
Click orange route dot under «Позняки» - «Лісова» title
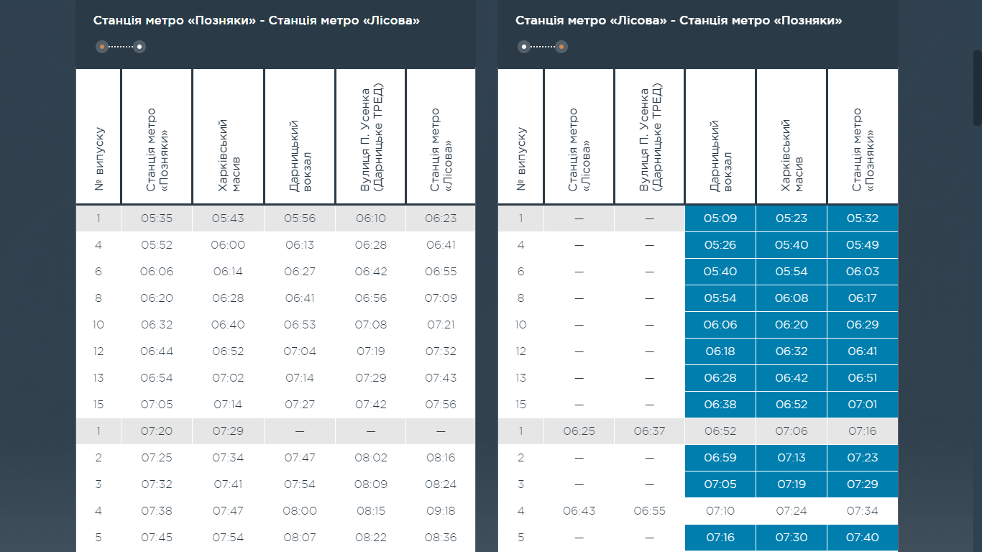(102, 47)
